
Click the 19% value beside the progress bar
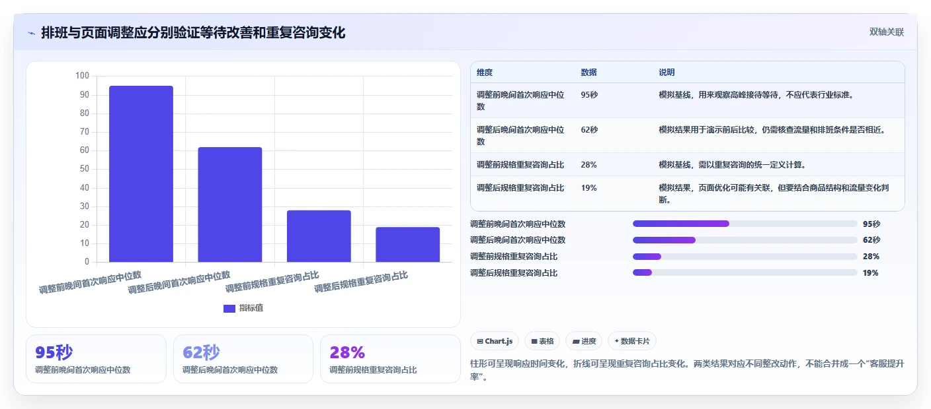pos(871,272)
